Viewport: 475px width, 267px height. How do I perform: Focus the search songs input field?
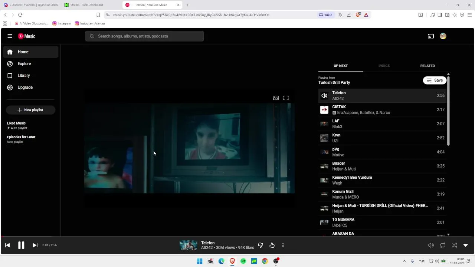click(144, 36)
